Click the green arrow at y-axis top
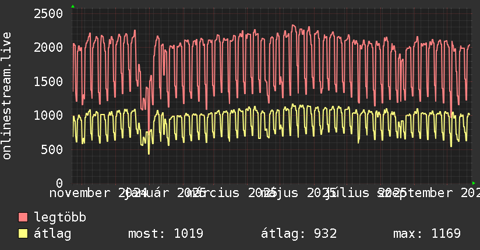 73,6
